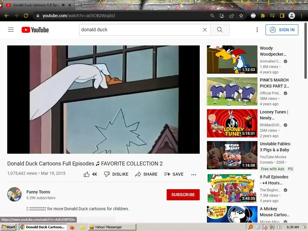The image size is (308, 231).
Task: Open the Windows Start button
Action: pyautogui.click(x=8, y=227)
